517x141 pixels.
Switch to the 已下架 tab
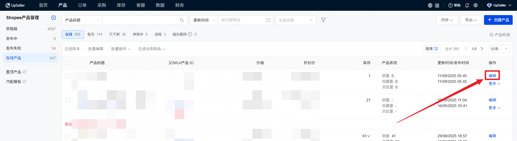(117, 35)
